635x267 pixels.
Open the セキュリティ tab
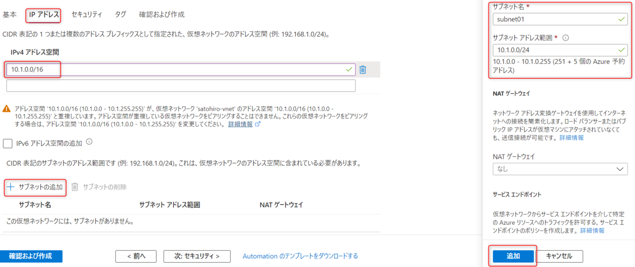click(x=86, y=14)
